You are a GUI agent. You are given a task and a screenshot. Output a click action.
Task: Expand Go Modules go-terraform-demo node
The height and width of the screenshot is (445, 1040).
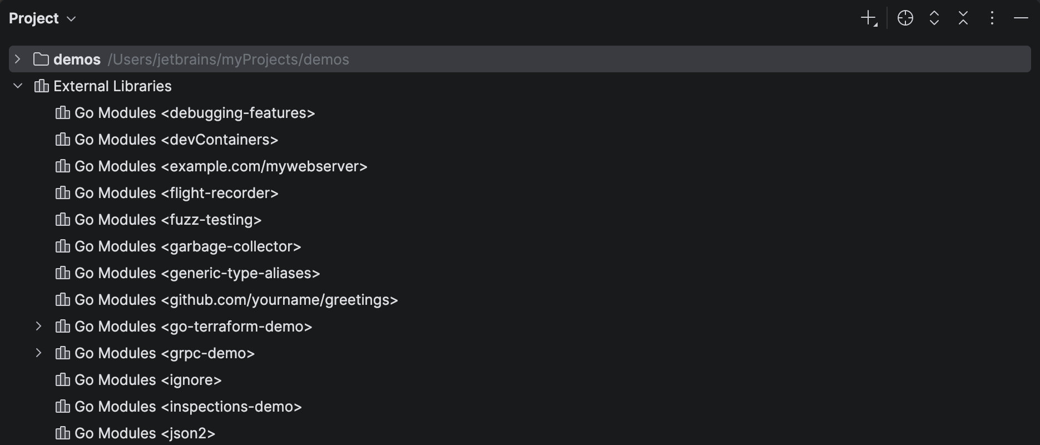coord(38,327)
